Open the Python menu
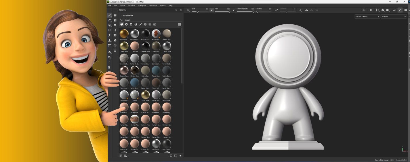The height and width of the screenshot is (162, 410). [163, 5]
